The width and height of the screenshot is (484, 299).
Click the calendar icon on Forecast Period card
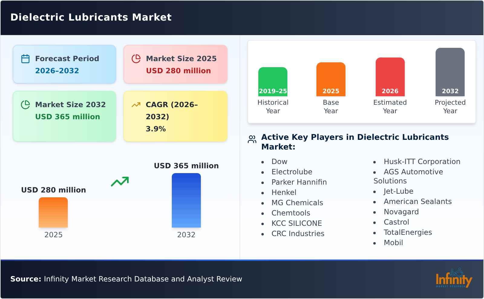click(x=25, y=58)
